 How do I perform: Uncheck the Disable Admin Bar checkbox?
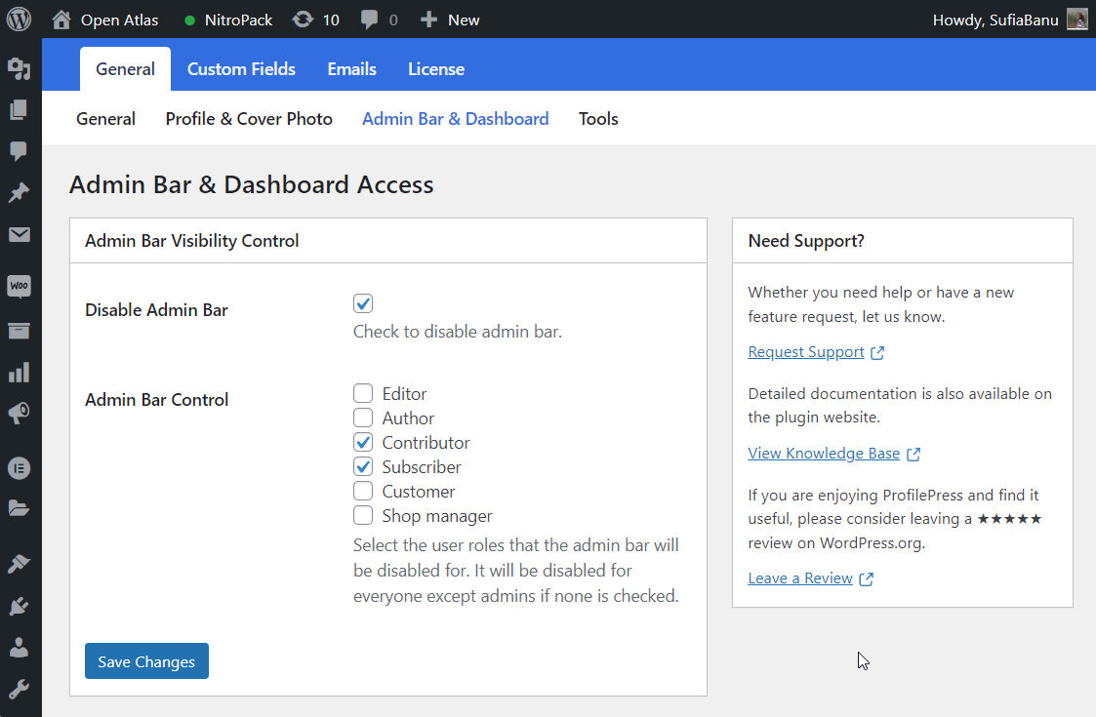pyautogui.click(x=363, y=303)
